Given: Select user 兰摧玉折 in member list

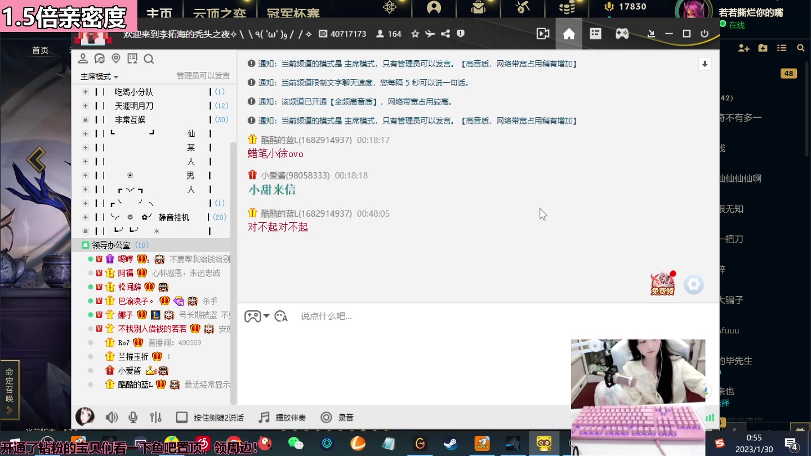Looking at the screenshot, I should click(133, 357).
